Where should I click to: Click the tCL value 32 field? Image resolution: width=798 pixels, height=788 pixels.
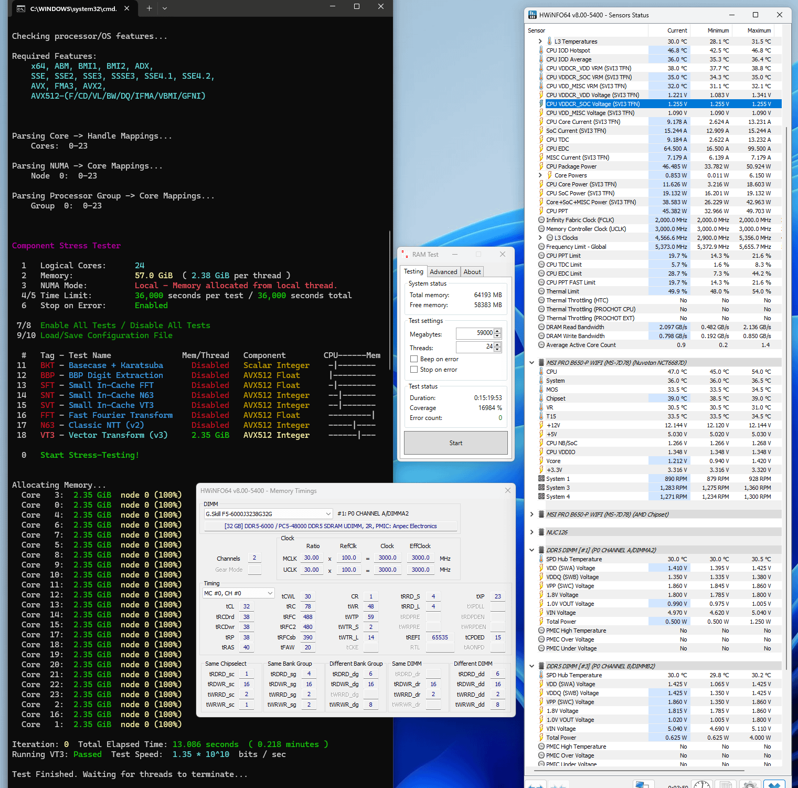click(x=247, y=606)
